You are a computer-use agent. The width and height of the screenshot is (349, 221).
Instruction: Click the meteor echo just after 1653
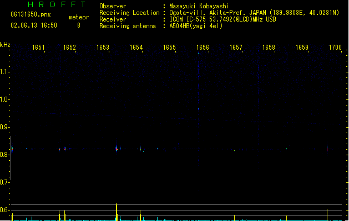(x=116, y=149)
